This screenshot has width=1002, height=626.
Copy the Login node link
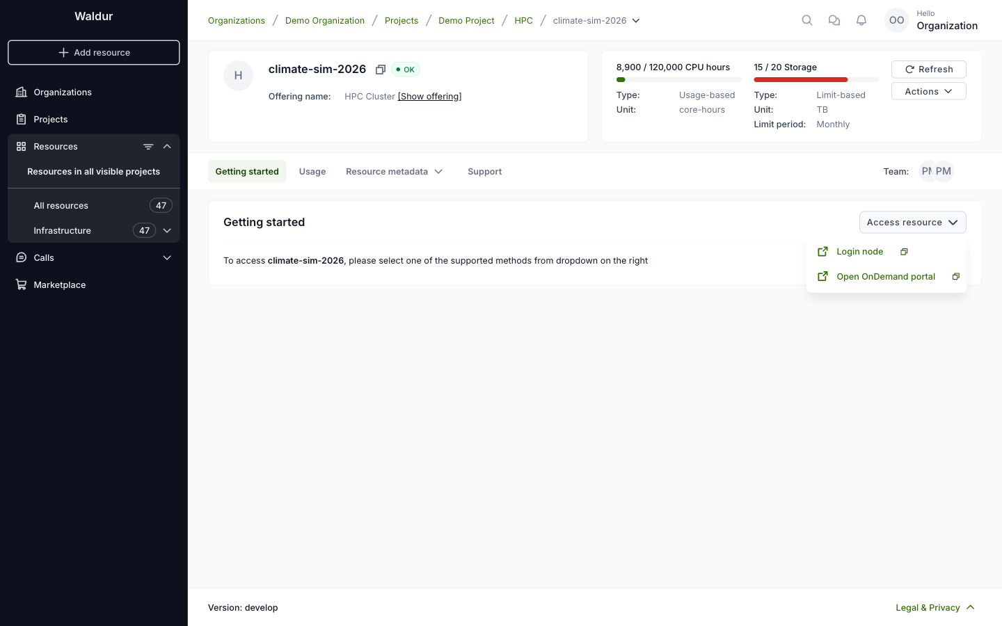click(904, 252)
